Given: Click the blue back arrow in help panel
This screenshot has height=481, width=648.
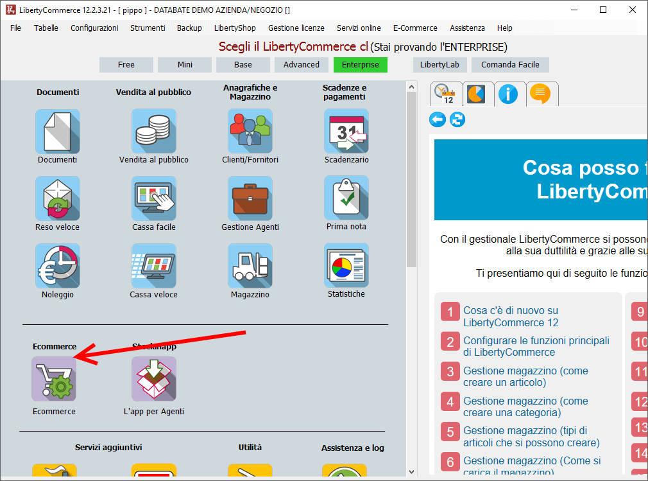Looking at the screenshot, I should (438, 119).
